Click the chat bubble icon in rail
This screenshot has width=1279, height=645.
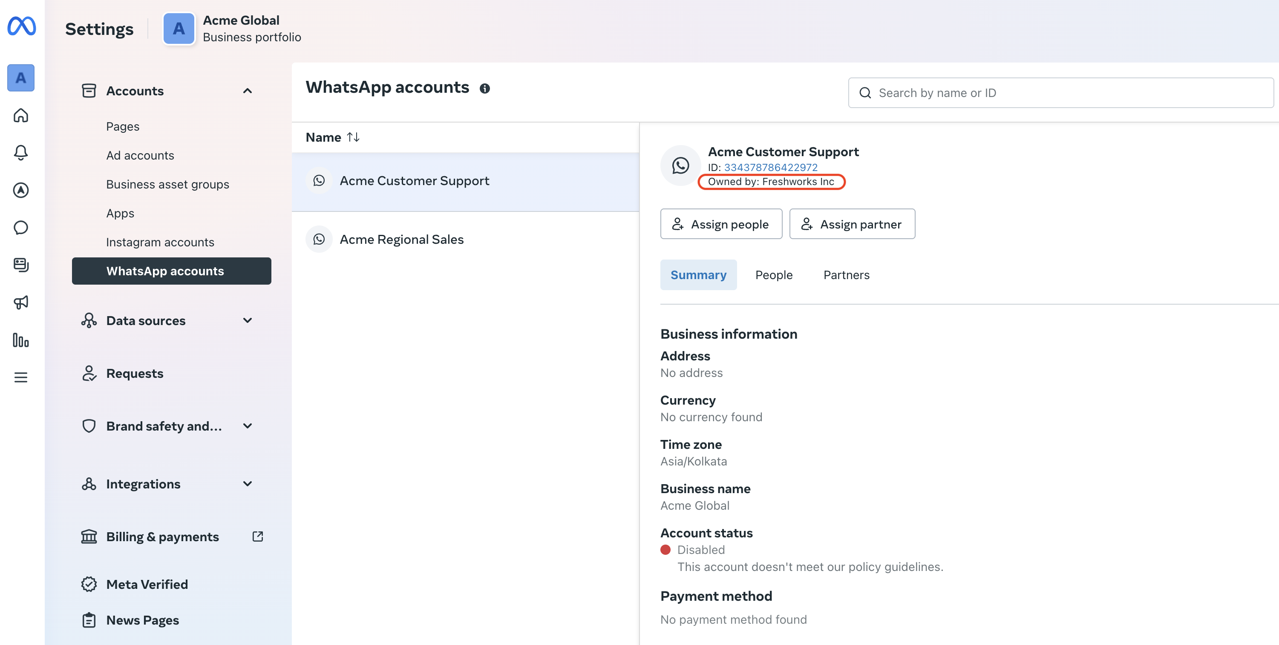[x=21, y=228]
